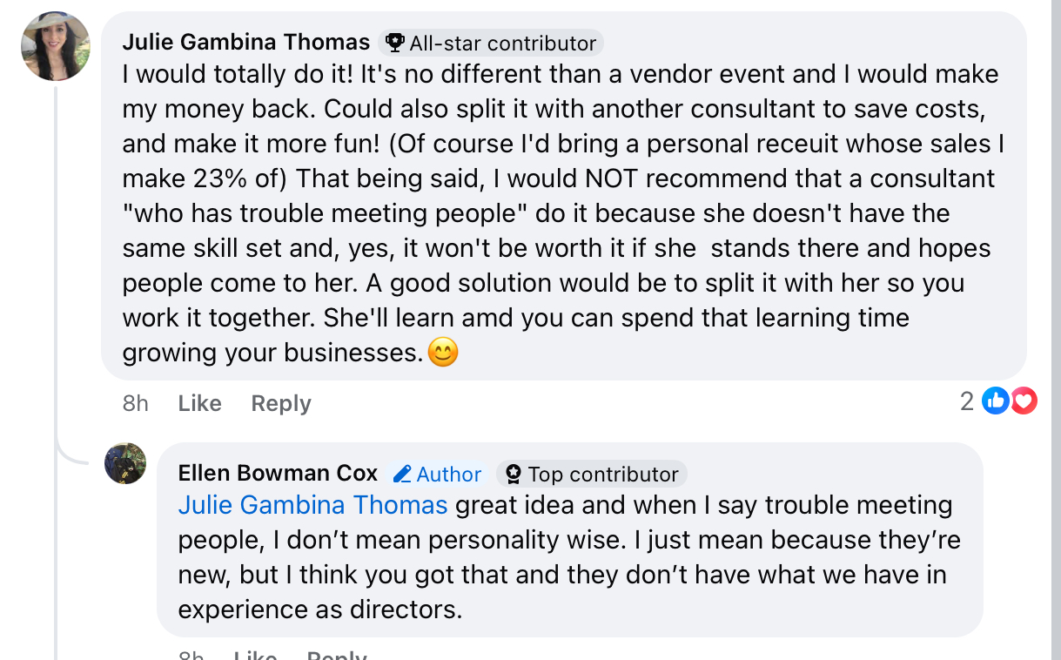Open the reaction count showing 2
1061x660 pixels.
click(967, 401)
